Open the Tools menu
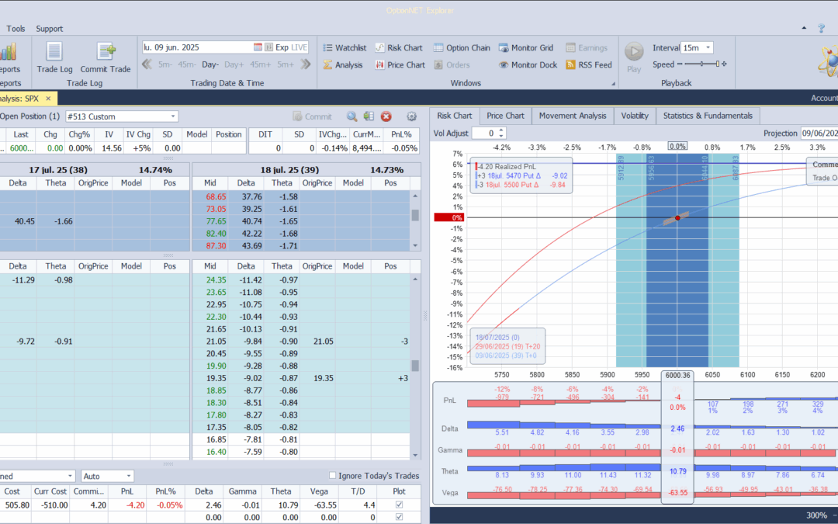This screenshot has height=524, width=838. [16, 29]
